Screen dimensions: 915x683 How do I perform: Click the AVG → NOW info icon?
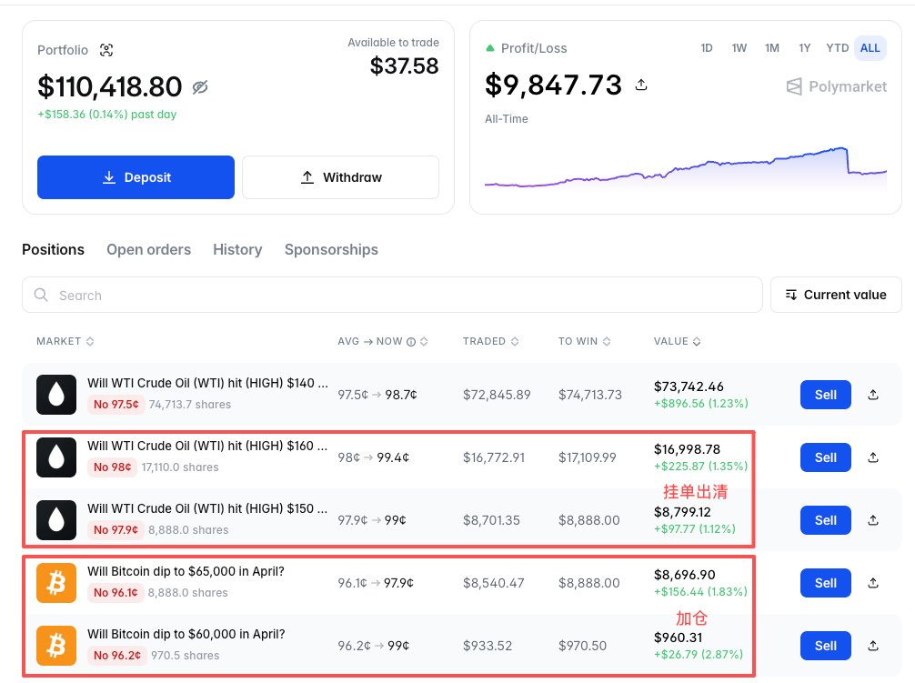(411, 342)
